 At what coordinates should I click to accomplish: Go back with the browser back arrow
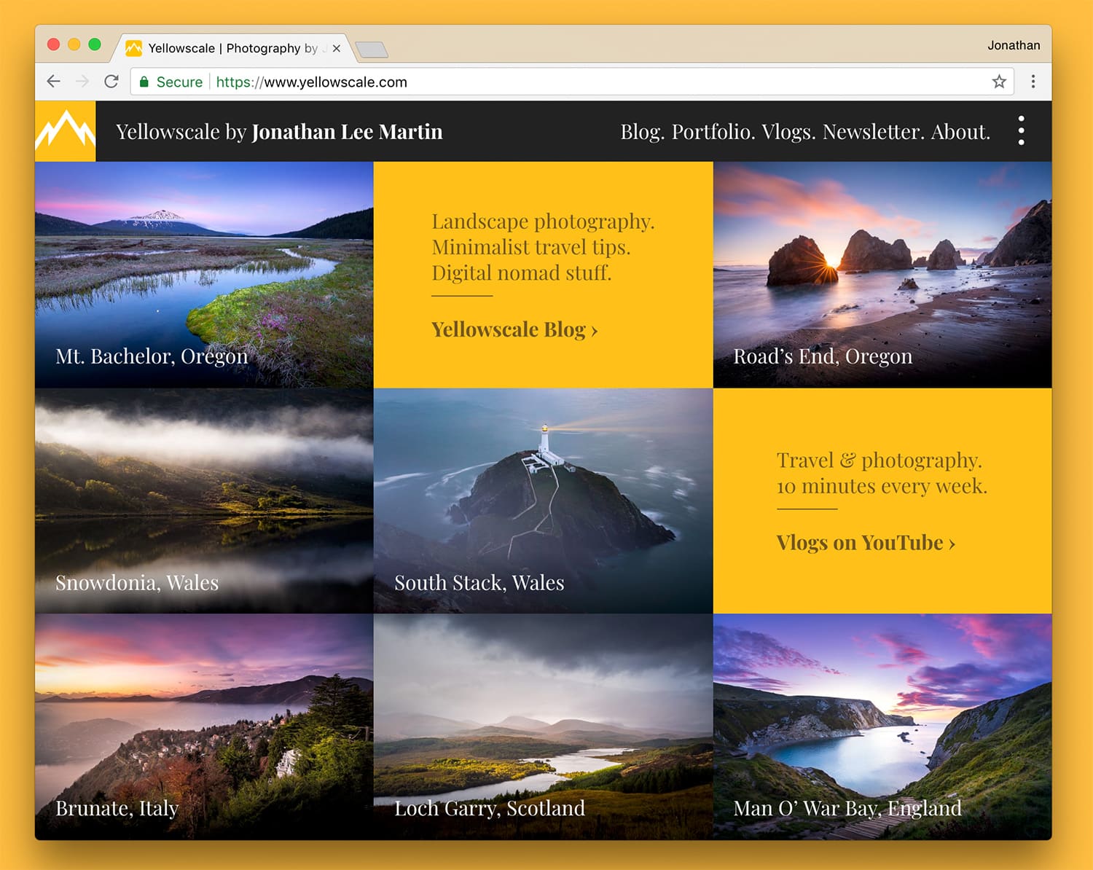tap(53, 82)
